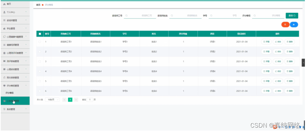Click the search icon in 咨询师工号 field
Viewport: 306px width, 132px height.
[x=126, y=15]
